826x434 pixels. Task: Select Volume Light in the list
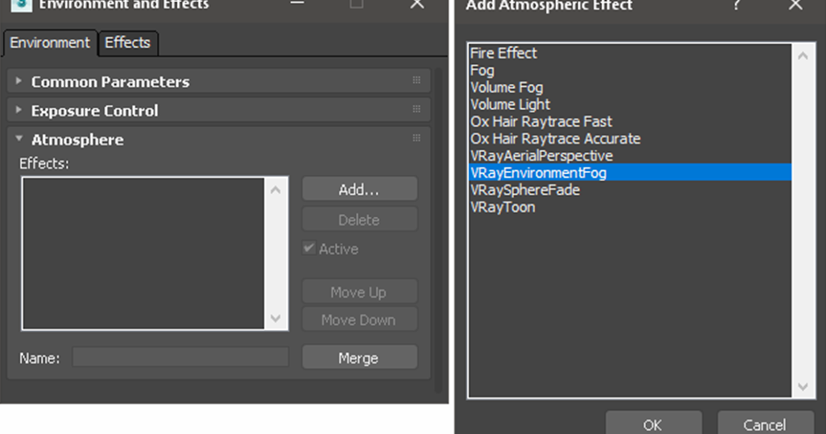(630, 105)
